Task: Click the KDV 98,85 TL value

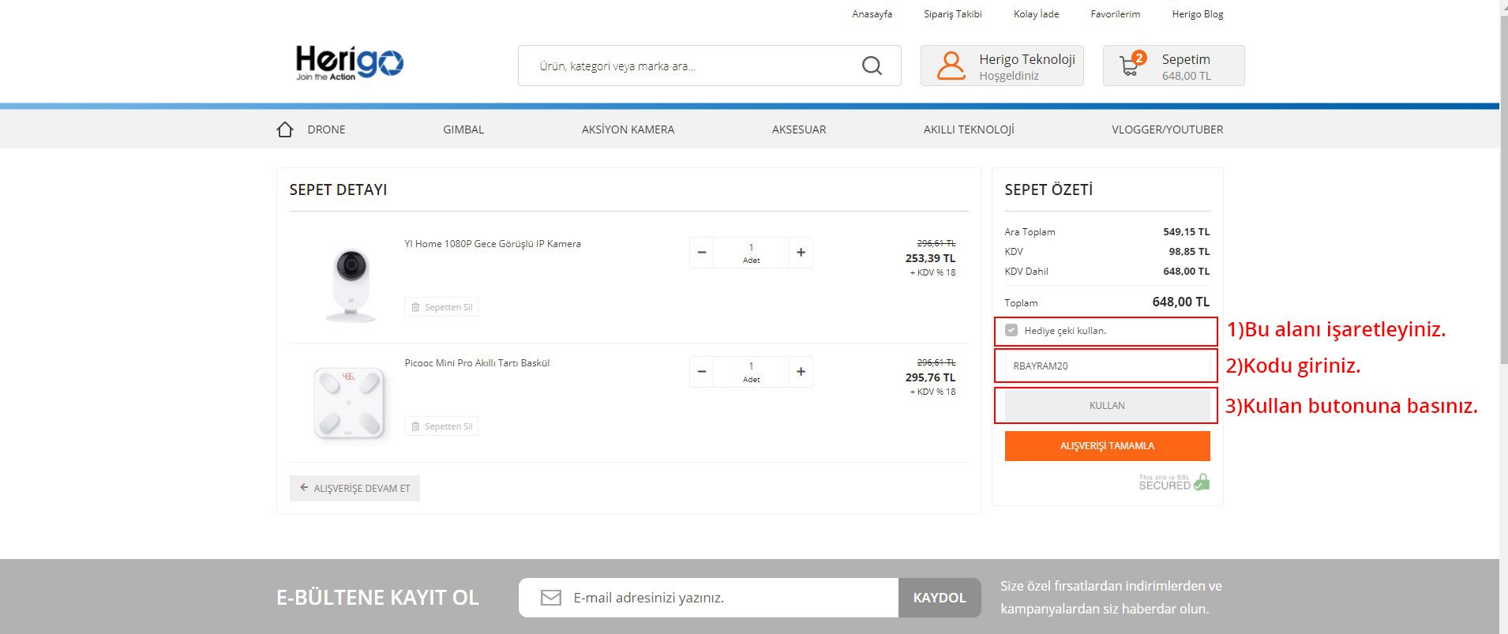Action: (x=1189, y=252)
